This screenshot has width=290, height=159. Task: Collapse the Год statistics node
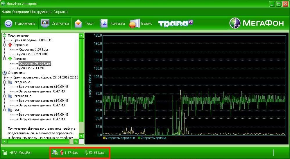(x=5, y=110)
